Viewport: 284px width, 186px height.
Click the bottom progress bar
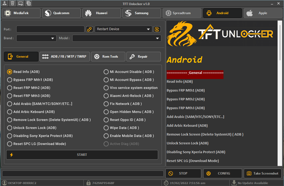tap(83, 173)
